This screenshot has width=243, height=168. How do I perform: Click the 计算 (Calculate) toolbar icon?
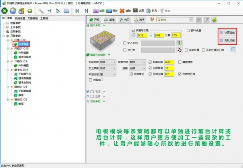139,10
